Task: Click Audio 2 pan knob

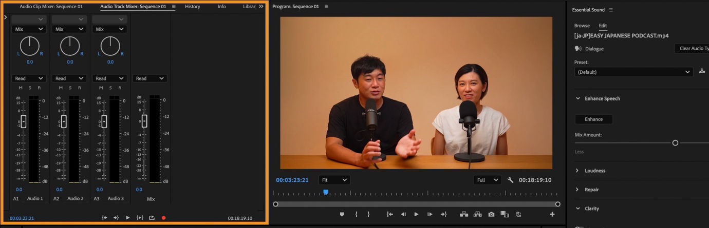Action: pyautogui.click(x=70, y=46)
